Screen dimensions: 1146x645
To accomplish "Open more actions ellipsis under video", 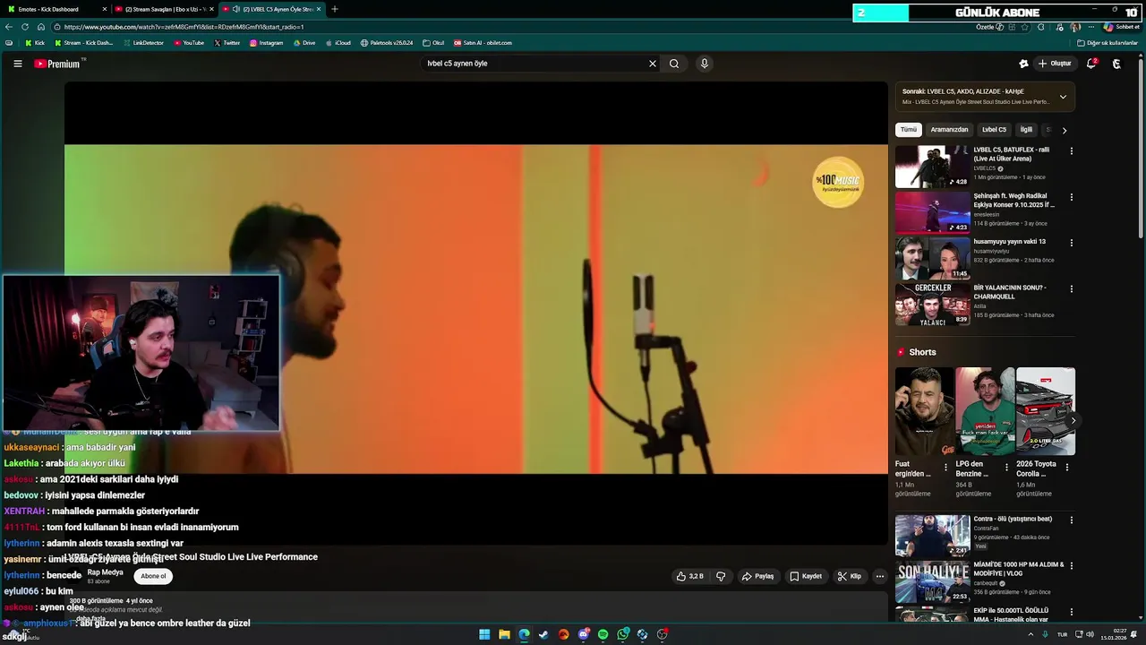I will [880, 576].
